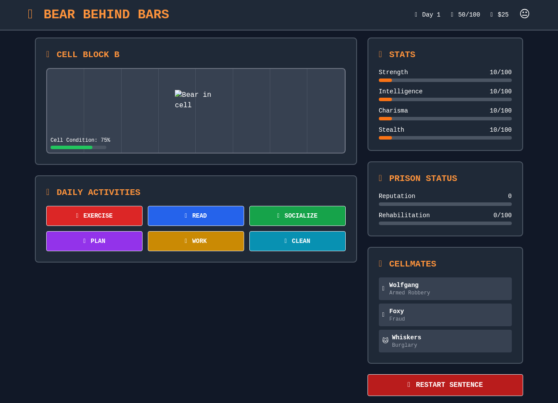Pick the Work activity button
This screenshot has width=558, height=403.
pos(196,241)
